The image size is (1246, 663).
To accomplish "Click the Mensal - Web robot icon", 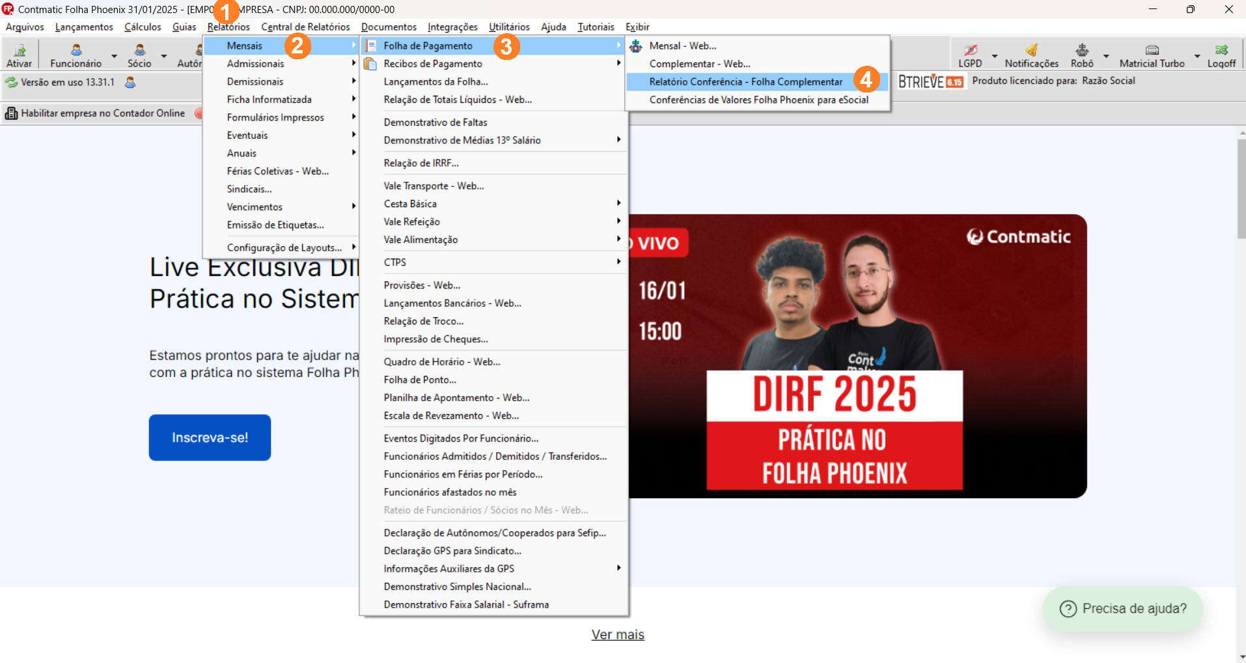I will click(x=636, y=46).
